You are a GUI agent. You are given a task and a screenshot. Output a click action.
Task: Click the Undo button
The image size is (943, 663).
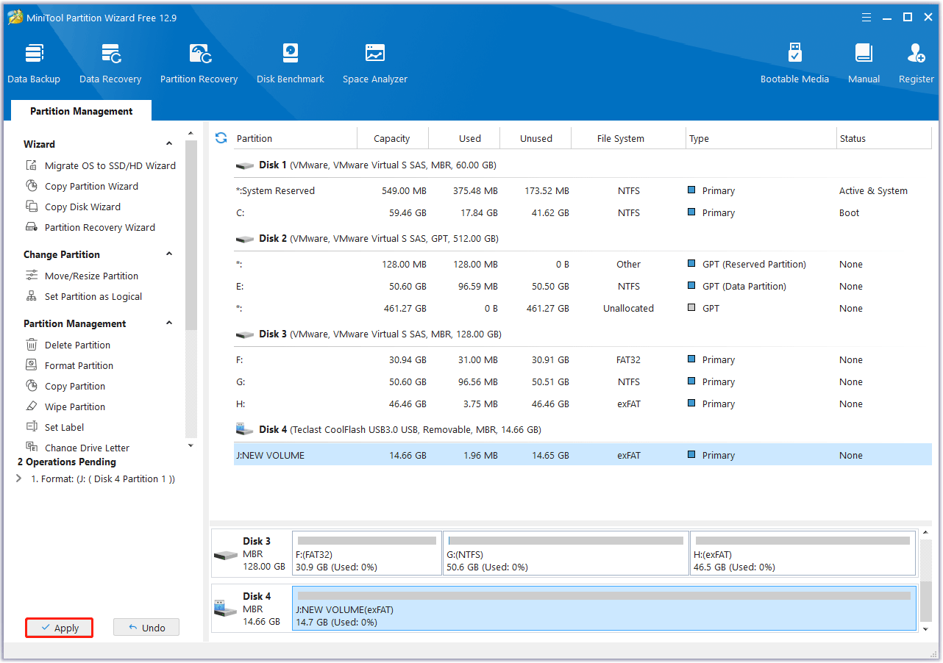pyautogui.click(x=146, y=628)
